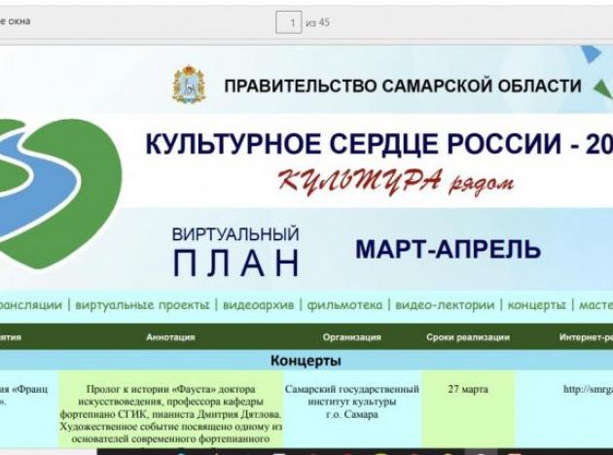
Task: Click the Концерты section heading row
Action: 306,360
